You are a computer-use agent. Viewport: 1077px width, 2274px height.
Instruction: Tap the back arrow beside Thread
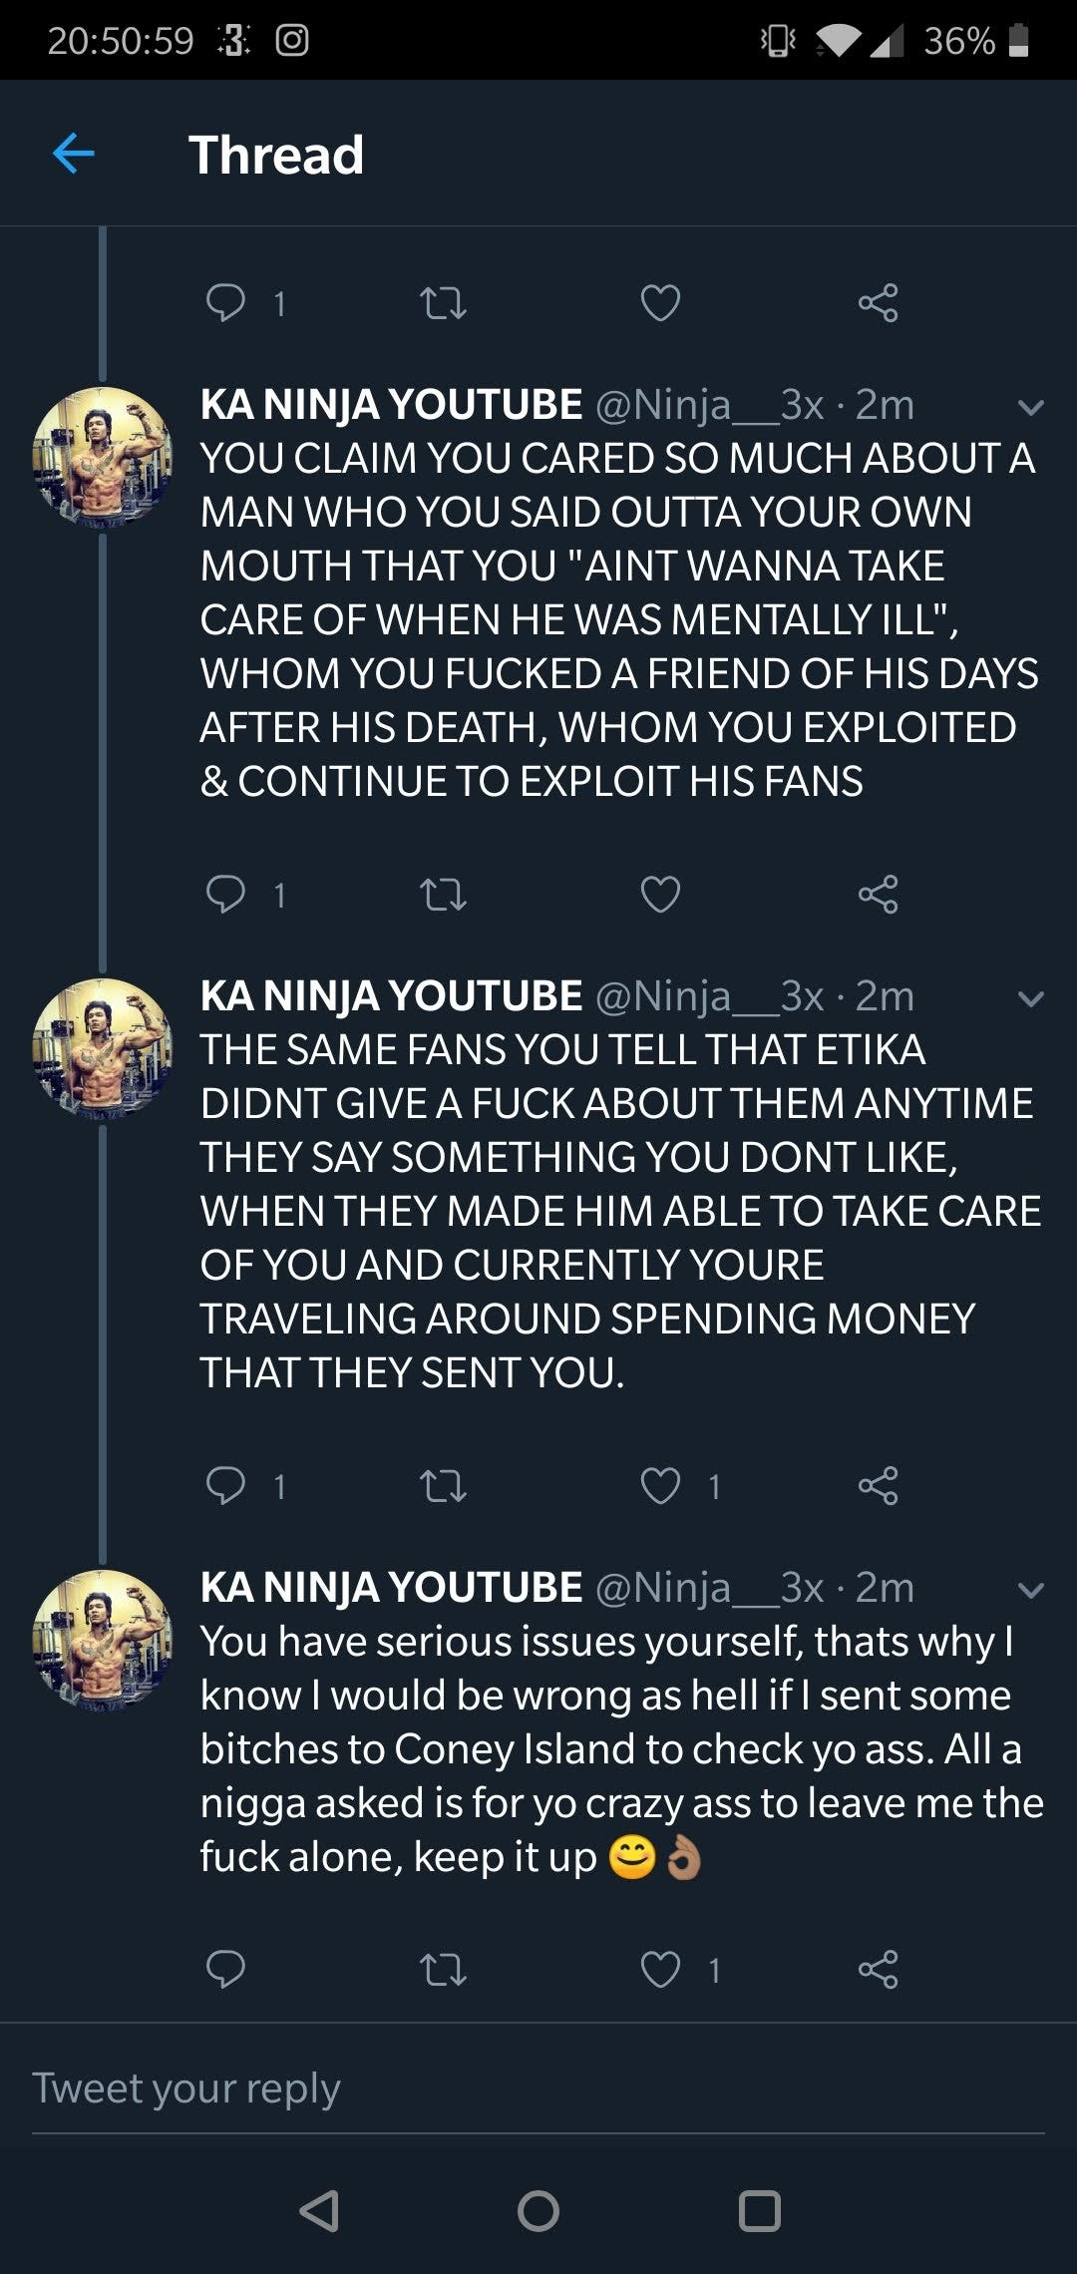[74, 154]
